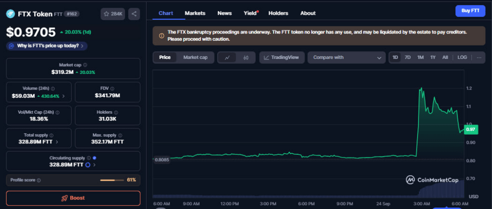Toggle LOG scale on chart
The image size is (492, 209).
coord(462,57)
